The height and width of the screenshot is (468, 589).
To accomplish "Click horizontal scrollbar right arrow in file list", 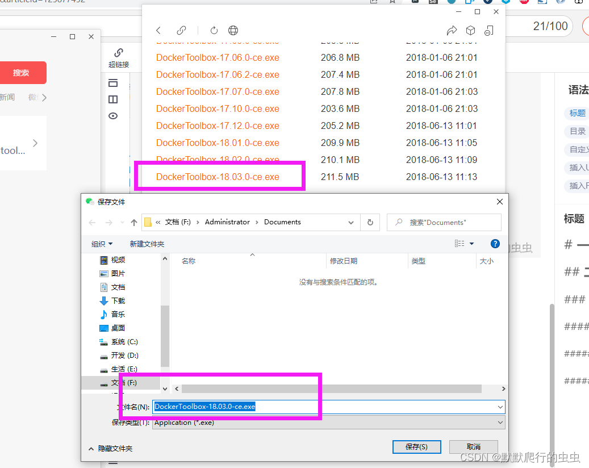I will click(503, 388).
